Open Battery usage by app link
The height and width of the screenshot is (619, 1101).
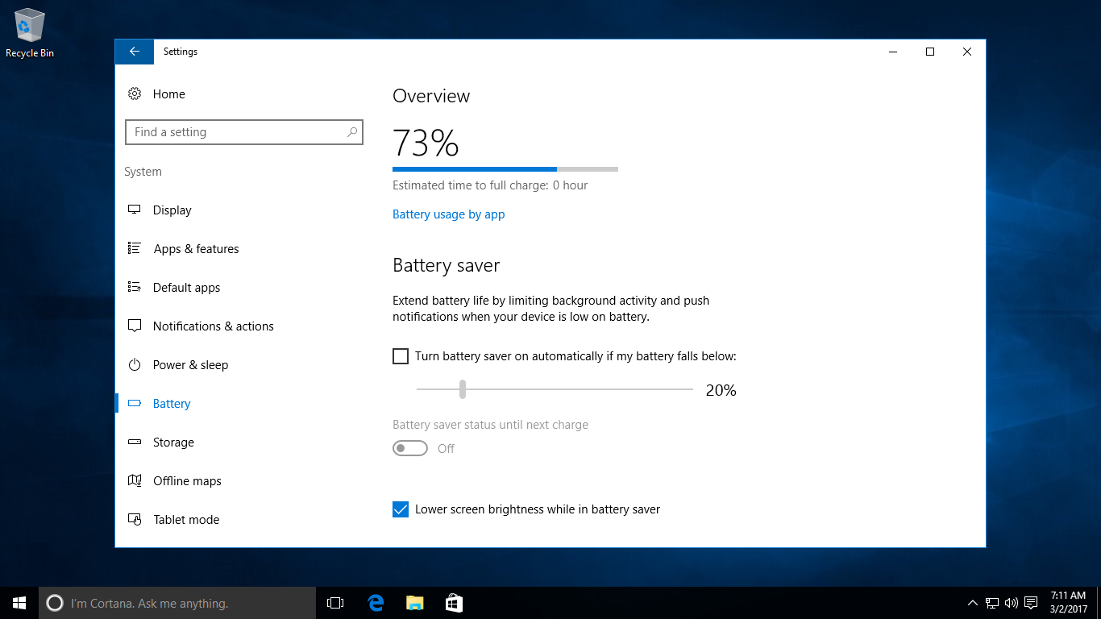point(449,214)
